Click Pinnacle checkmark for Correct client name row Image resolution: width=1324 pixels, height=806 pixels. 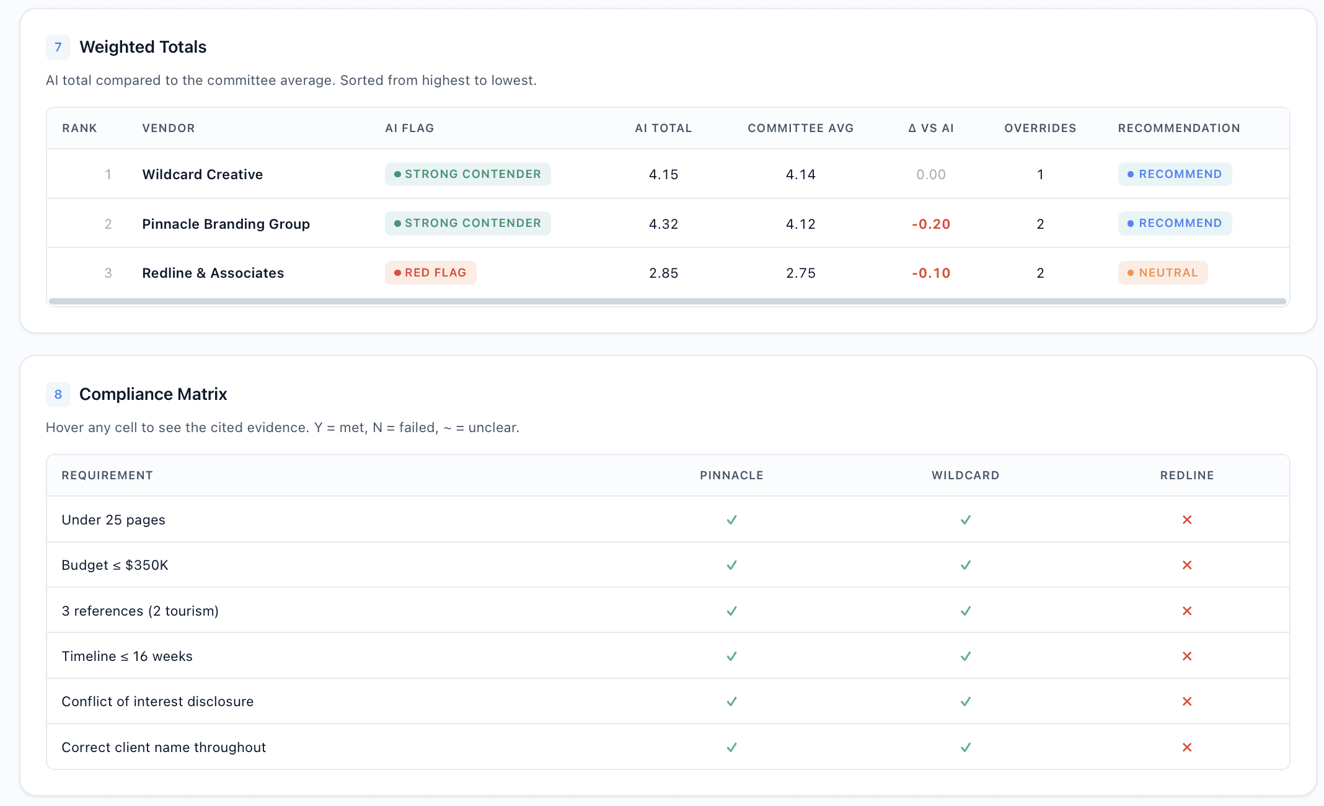coord(731,747)
